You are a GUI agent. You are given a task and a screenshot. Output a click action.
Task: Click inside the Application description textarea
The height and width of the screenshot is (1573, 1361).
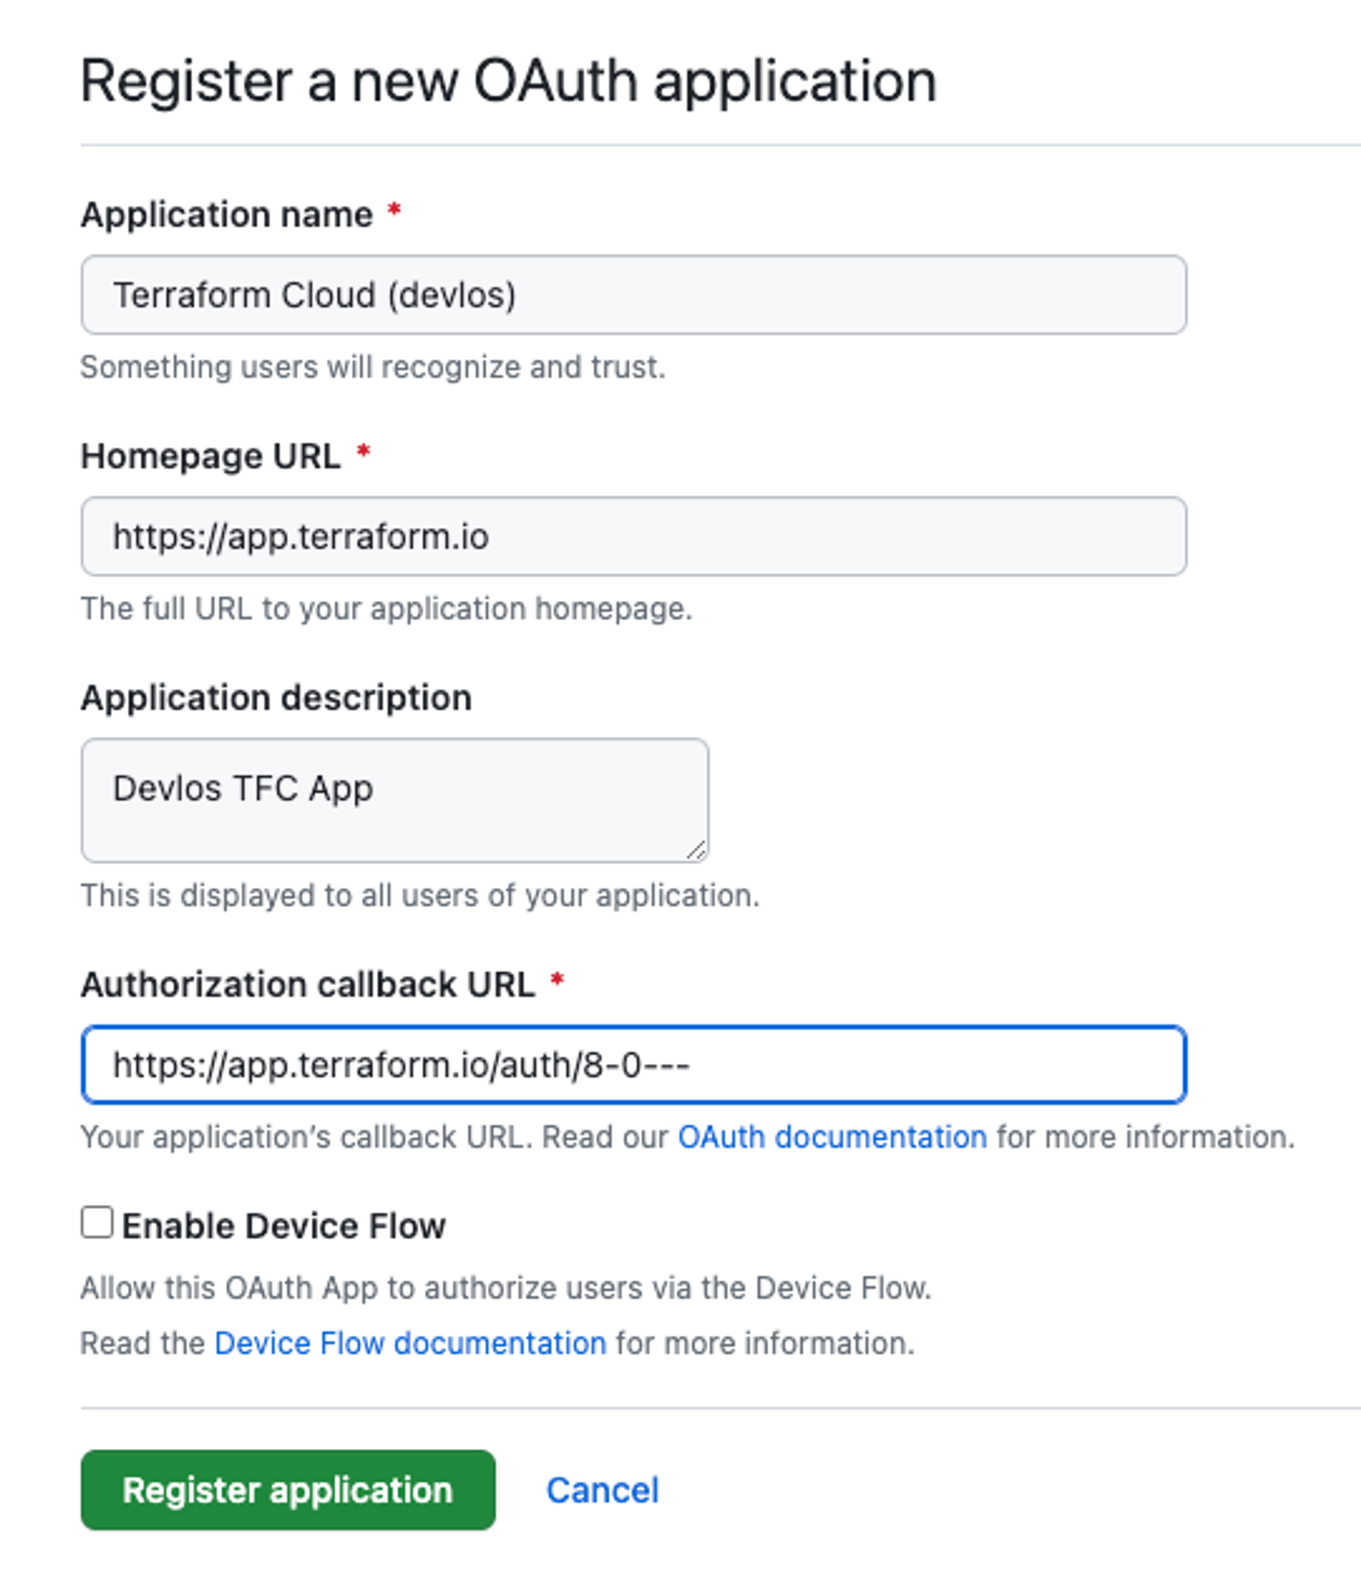[395, 799]
